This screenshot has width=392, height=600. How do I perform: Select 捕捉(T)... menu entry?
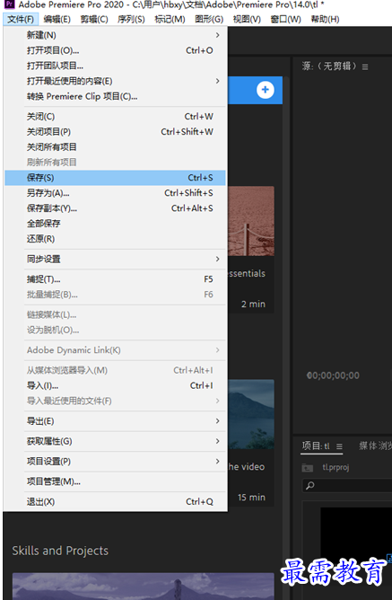[x=115, y=279]
